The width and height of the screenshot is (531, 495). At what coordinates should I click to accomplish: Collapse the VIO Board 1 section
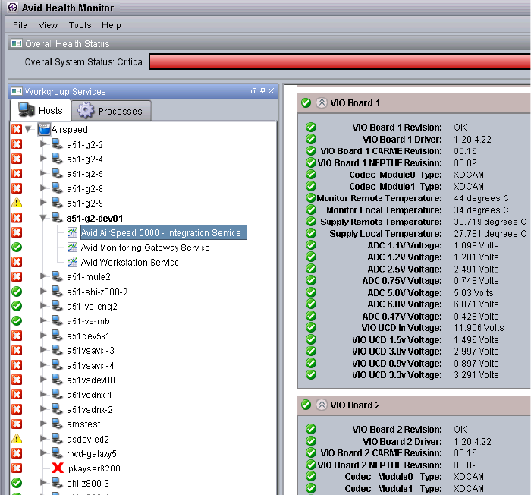click(x=322, y=102)
